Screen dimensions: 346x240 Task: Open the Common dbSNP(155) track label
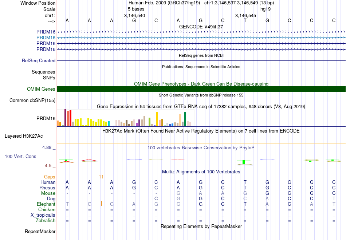click(x=32, y=101)
